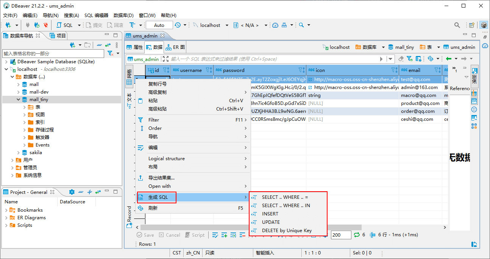The height and width of the screenshot is (259, 490).
Task: Click green refresh arrows icon near 200
Action: point(357,235)
